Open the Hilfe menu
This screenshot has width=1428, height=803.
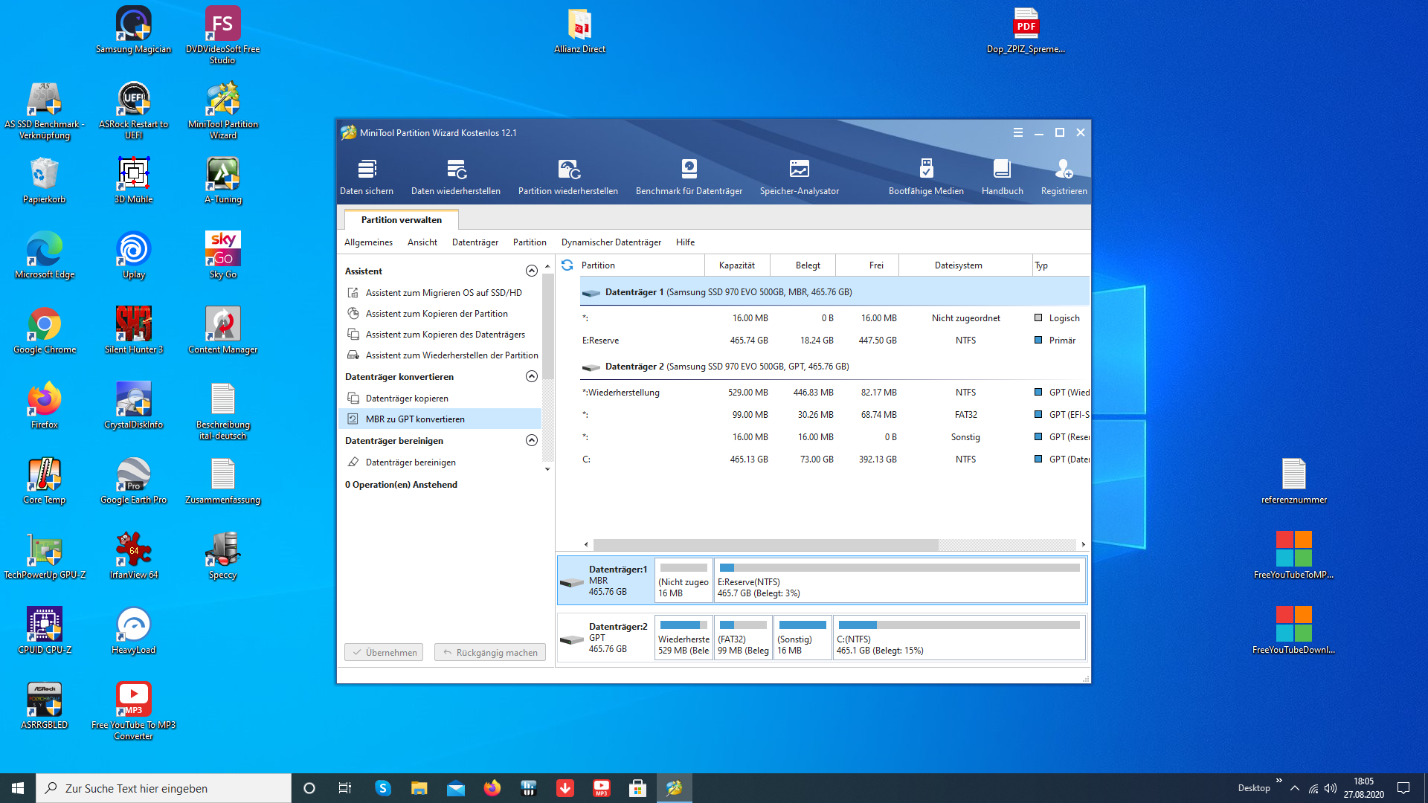click(x=685, y=242)
